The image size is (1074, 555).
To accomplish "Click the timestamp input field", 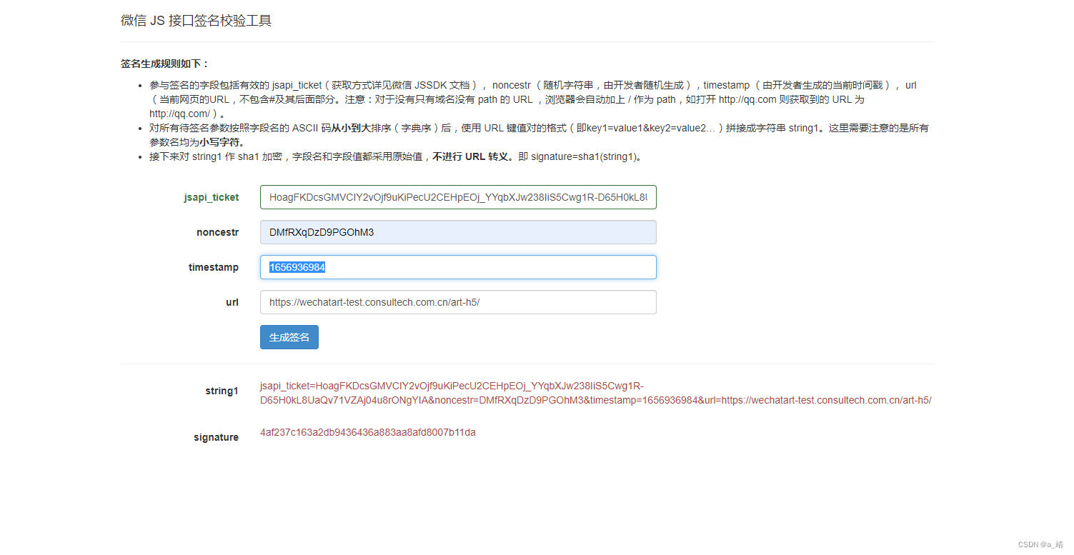I will click(457, 266).
